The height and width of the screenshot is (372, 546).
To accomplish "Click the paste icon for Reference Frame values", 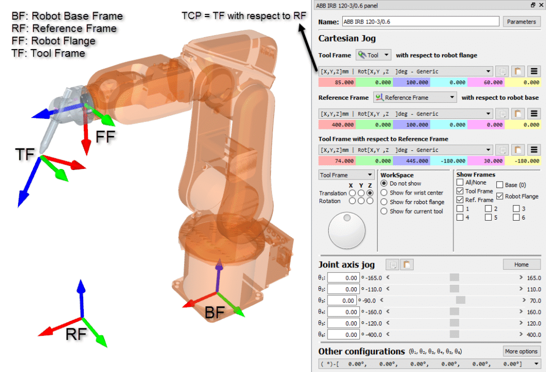I will (x=517, y=114).
